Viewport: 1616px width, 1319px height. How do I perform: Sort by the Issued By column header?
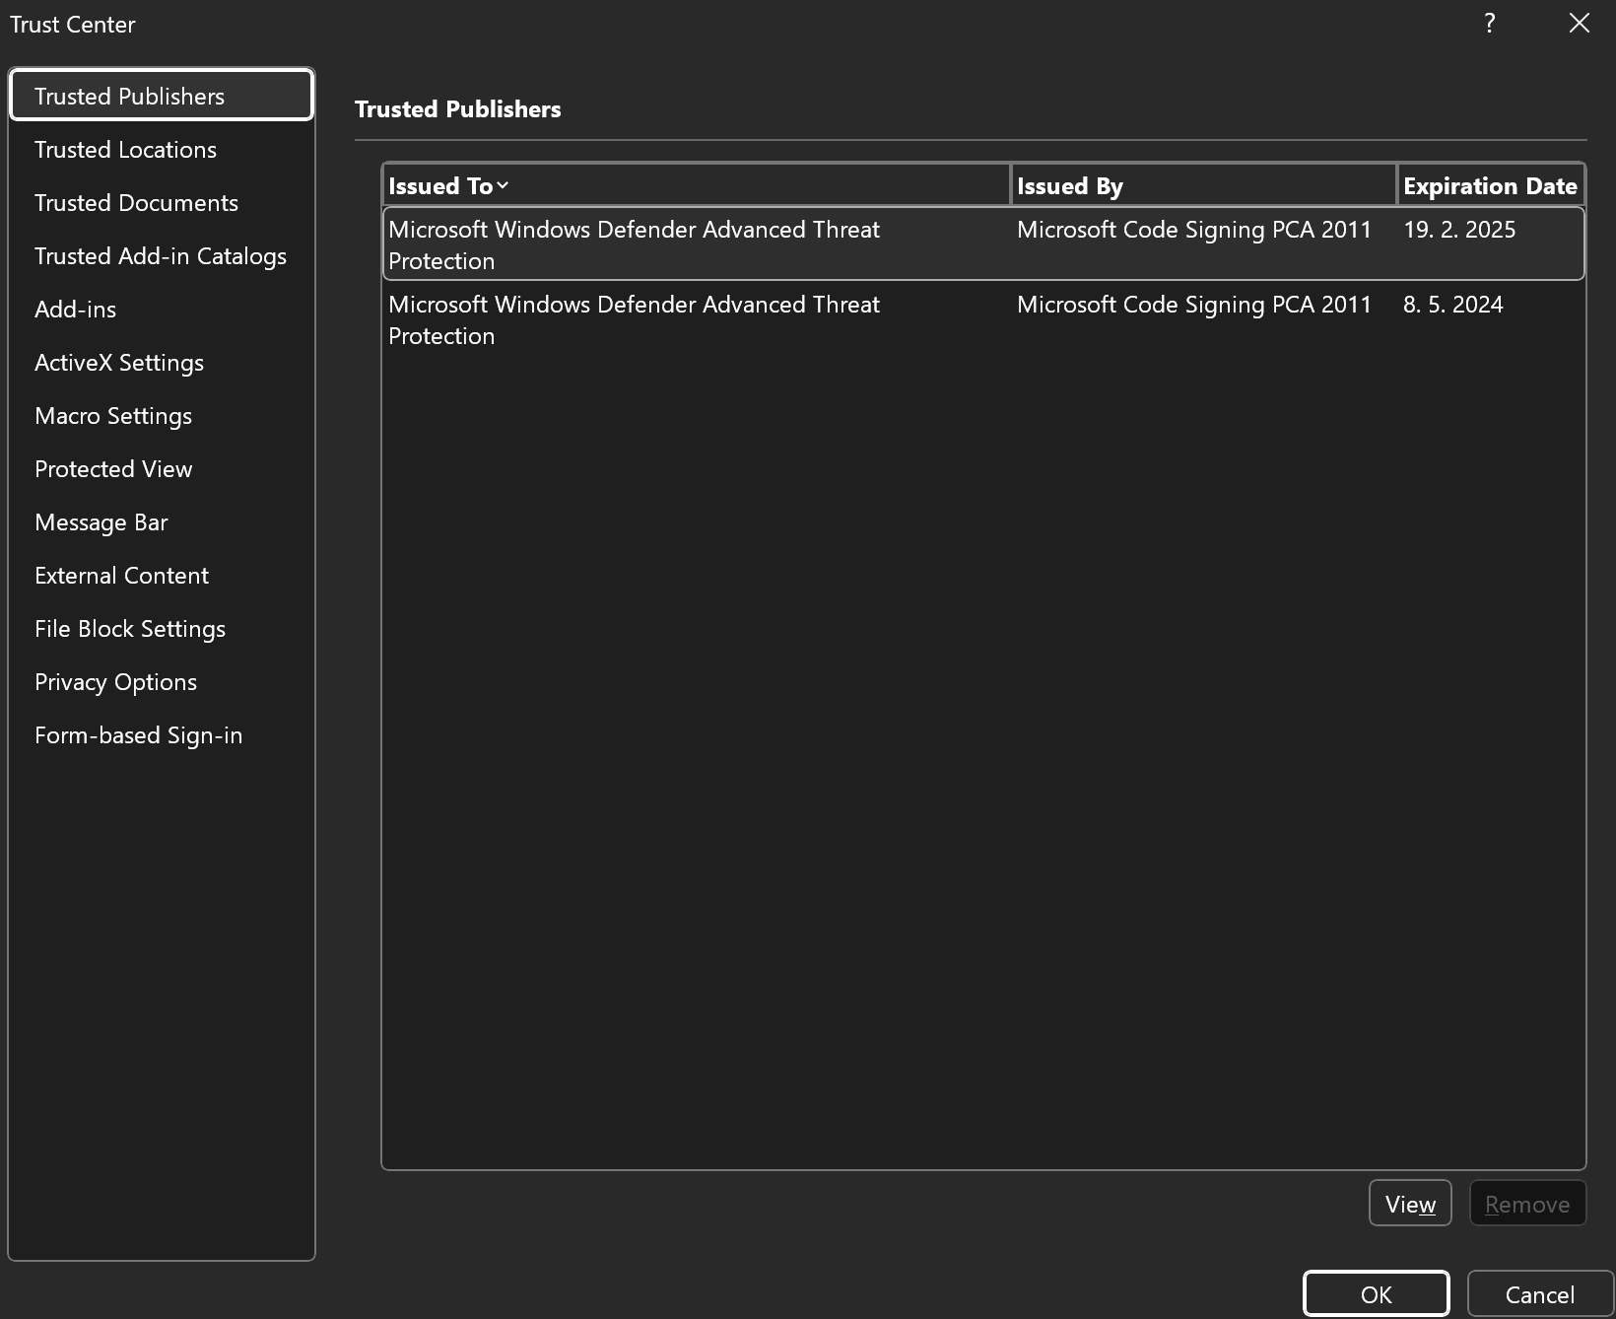[x=1204, y=185]
